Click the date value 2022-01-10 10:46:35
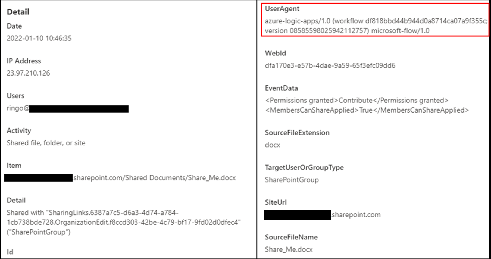 39,38
